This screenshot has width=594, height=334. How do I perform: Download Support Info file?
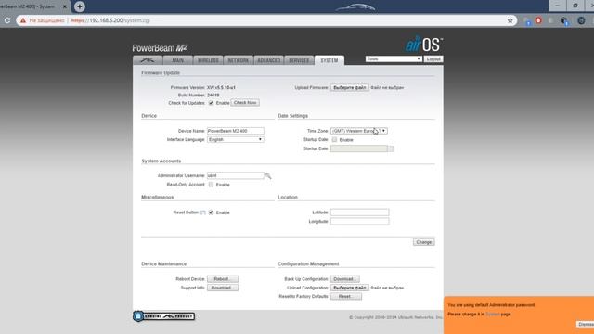pos(223,288)
